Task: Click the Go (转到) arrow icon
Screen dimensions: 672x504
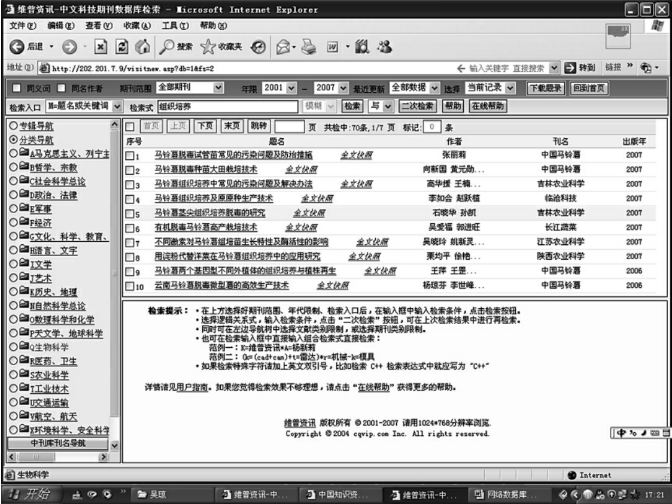Action: [570, 68]
